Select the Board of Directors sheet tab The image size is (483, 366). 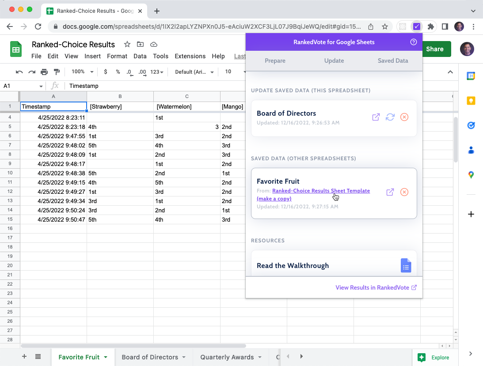point(150,357)
